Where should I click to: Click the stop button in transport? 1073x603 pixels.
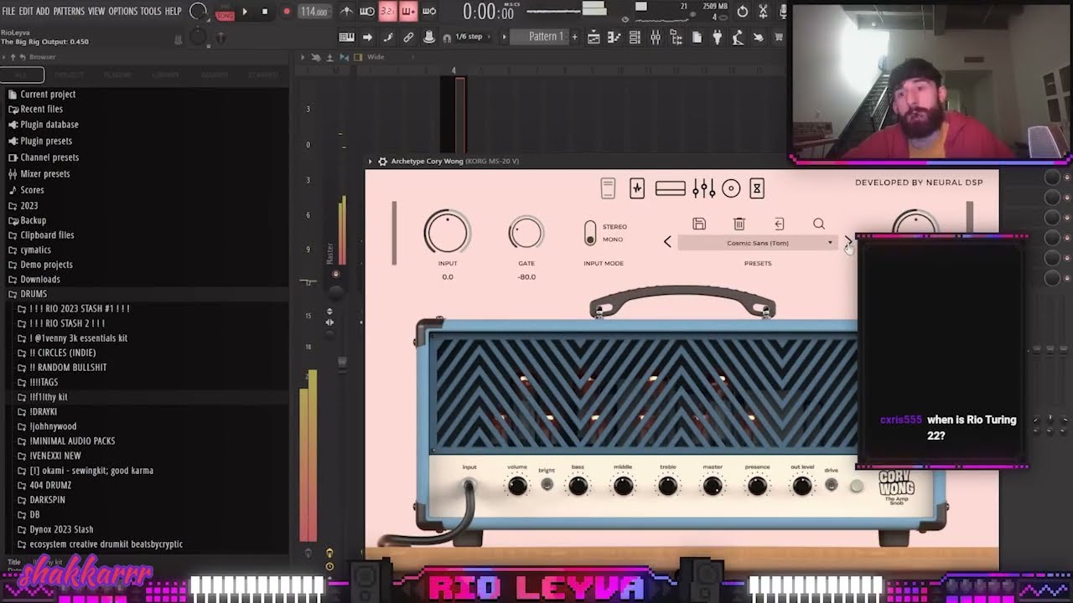click(x=265, y=12)
